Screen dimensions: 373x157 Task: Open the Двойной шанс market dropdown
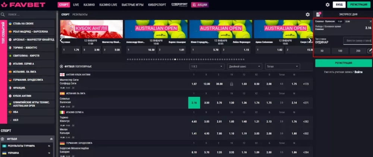(245, 66)
